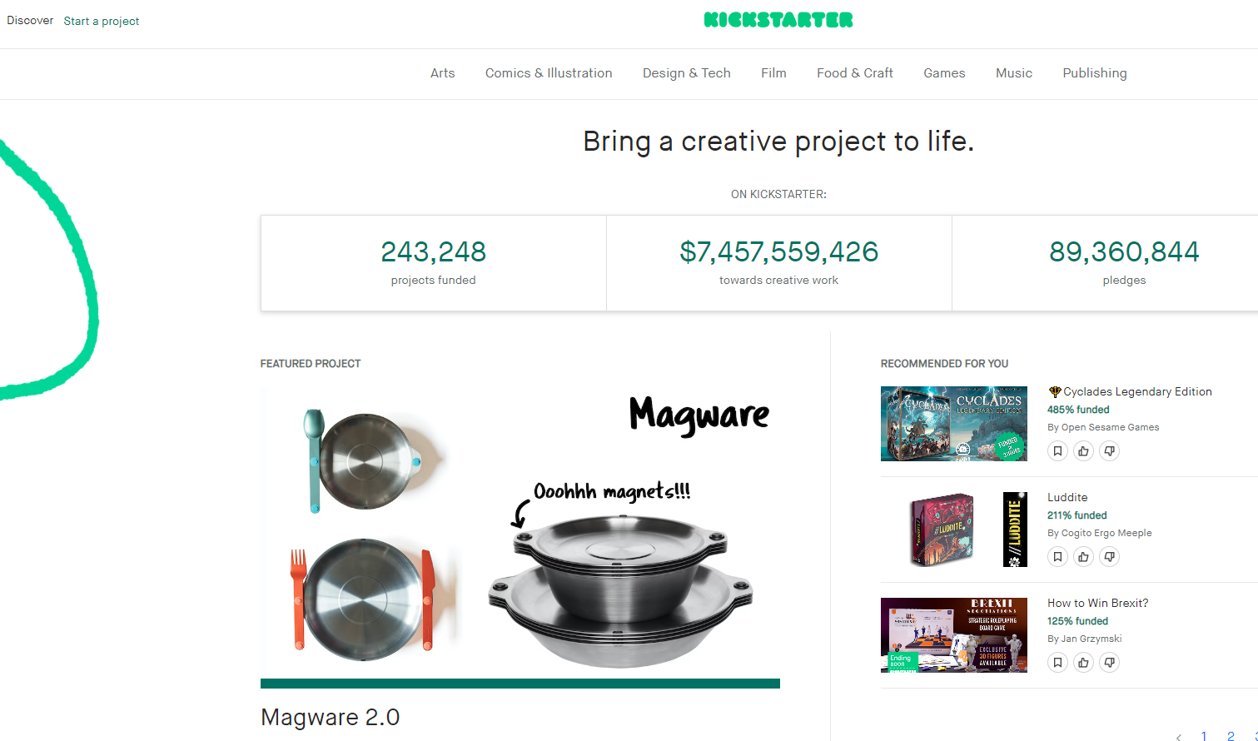
Task: Thumbs up How to Win Brexit project
Action: point(1083,663)
